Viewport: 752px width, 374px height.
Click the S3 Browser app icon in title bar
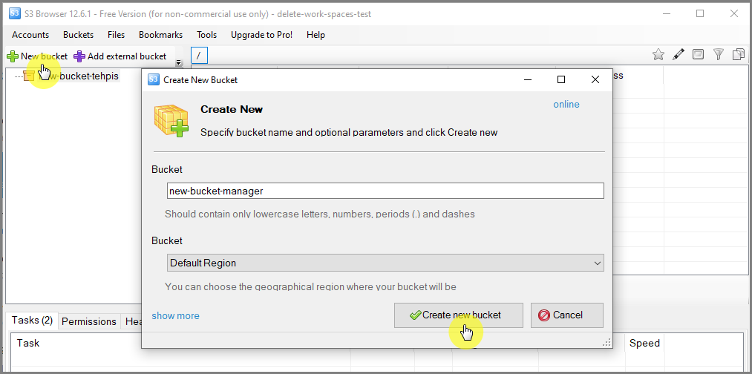point(15,13)
